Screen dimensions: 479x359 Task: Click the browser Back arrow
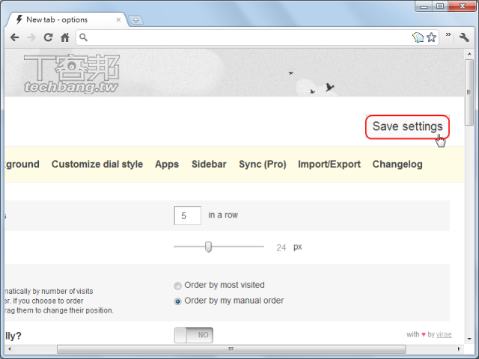[14, 37]
